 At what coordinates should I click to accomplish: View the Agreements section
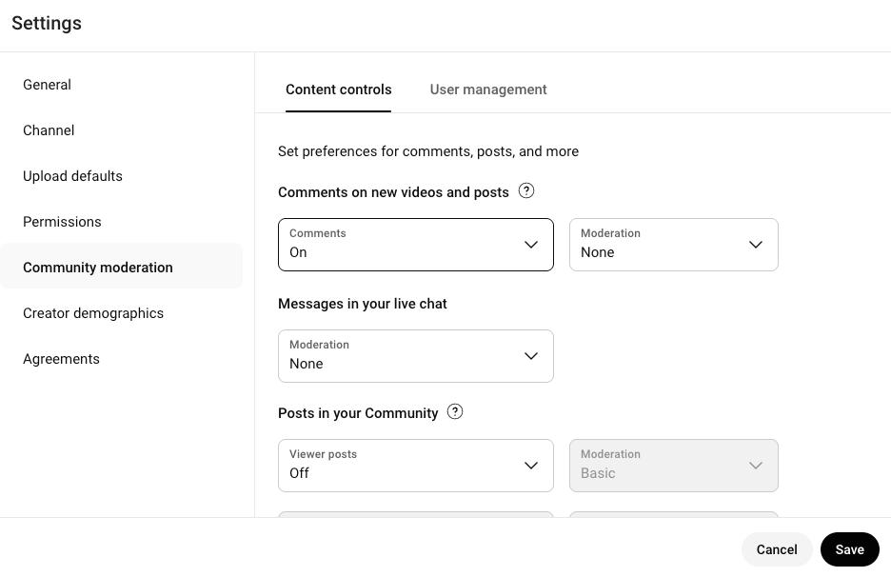click(61, 359)
